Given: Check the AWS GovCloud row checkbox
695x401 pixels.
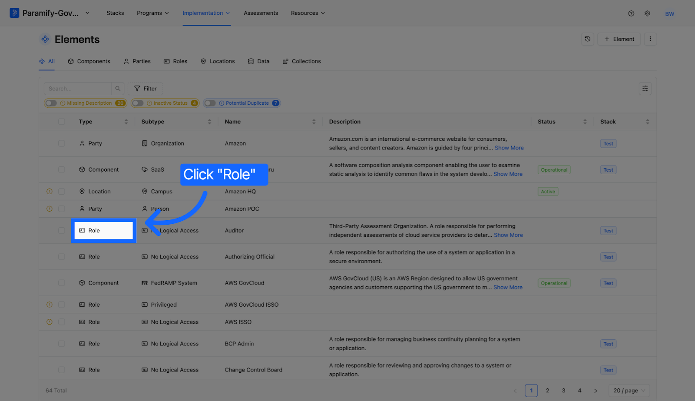Looking at the screenshot, I should [62, 283].
